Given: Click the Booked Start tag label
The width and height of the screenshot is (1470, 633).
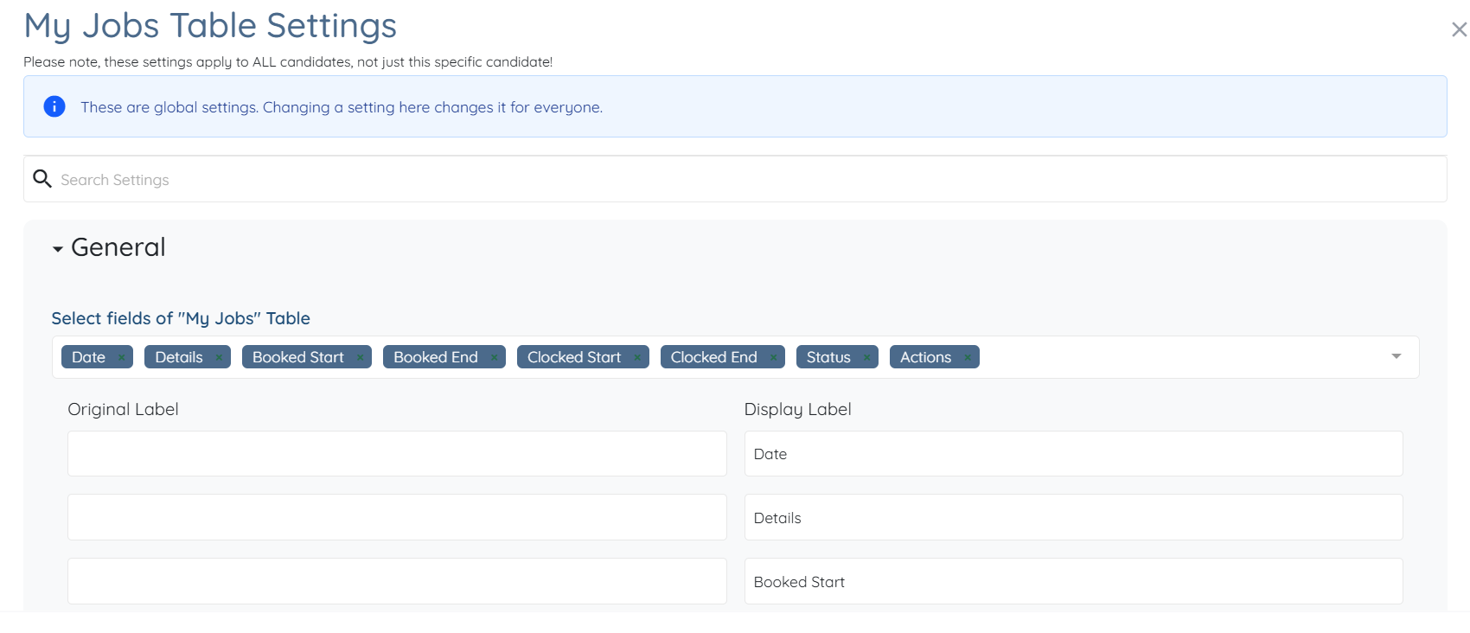Looking at the screenshot, I should (x=298, y=357).
